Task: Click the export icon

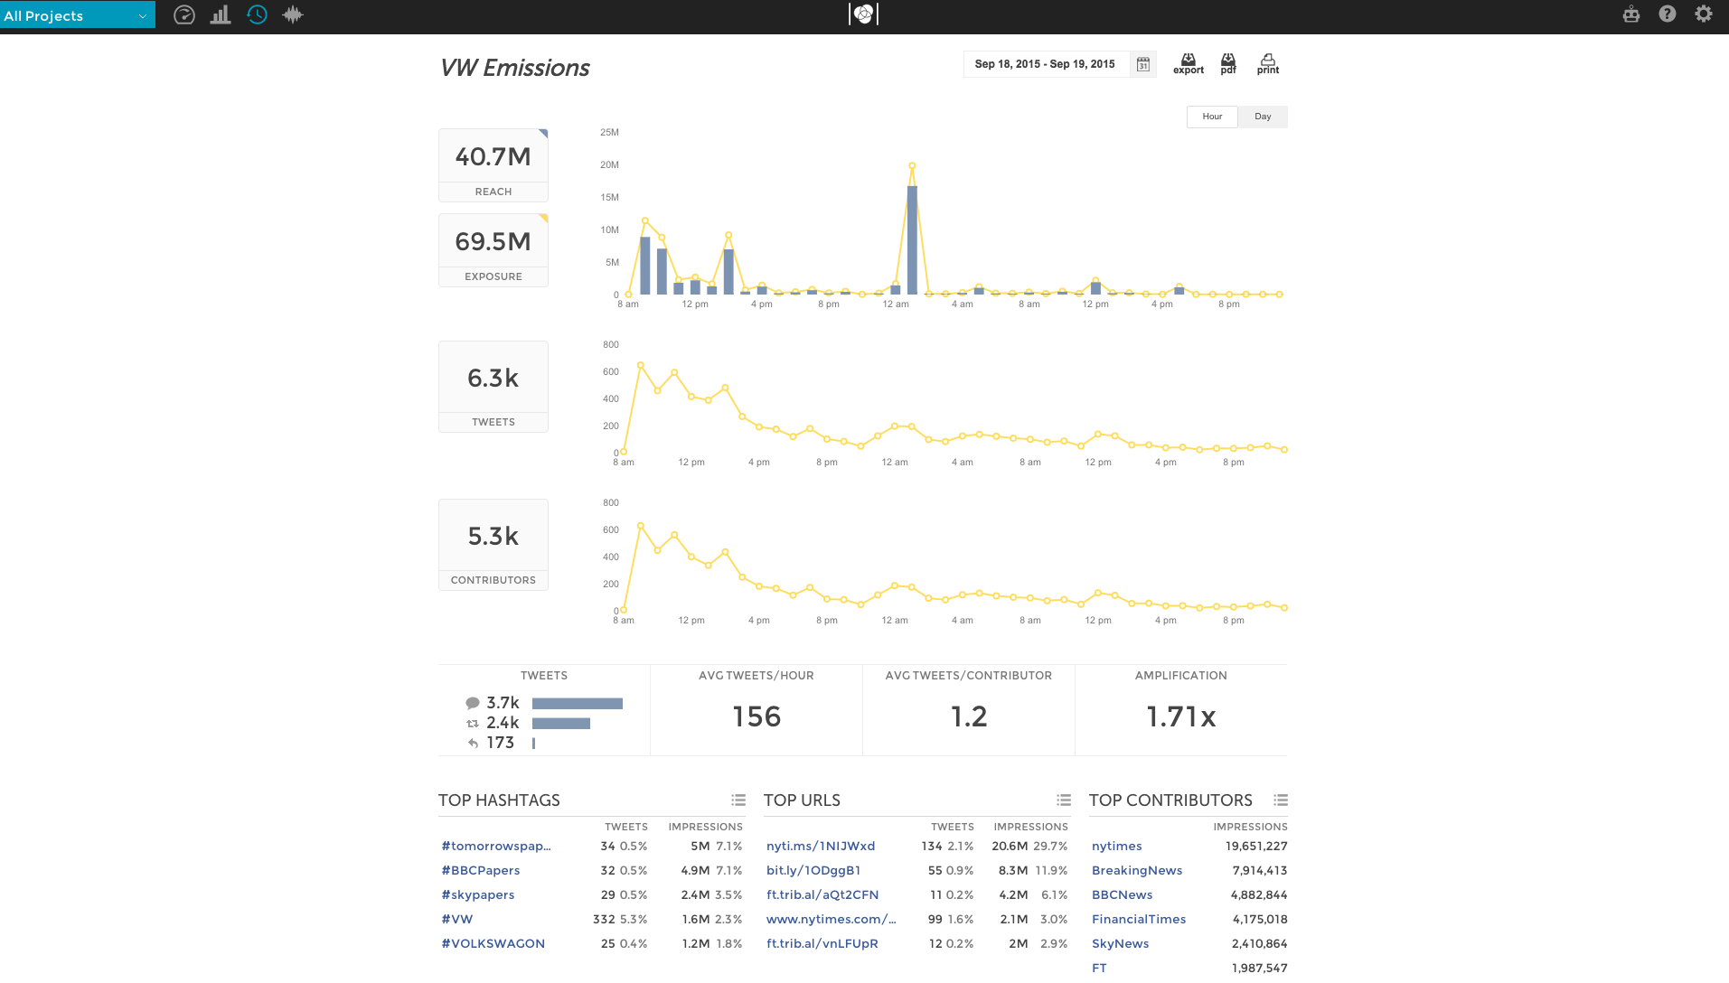Action: (x=1189, y=63)
